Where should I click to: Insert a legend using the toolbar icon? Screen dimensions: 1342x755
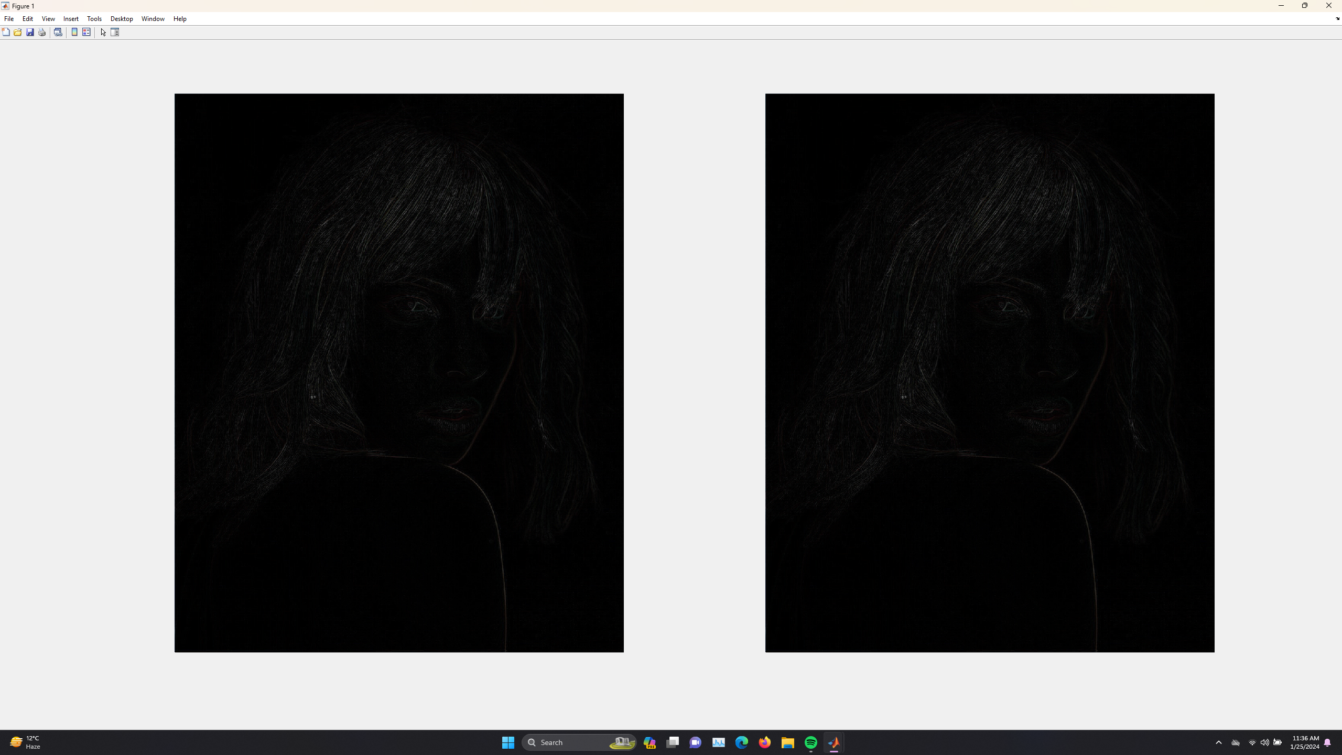click(86, 32)
